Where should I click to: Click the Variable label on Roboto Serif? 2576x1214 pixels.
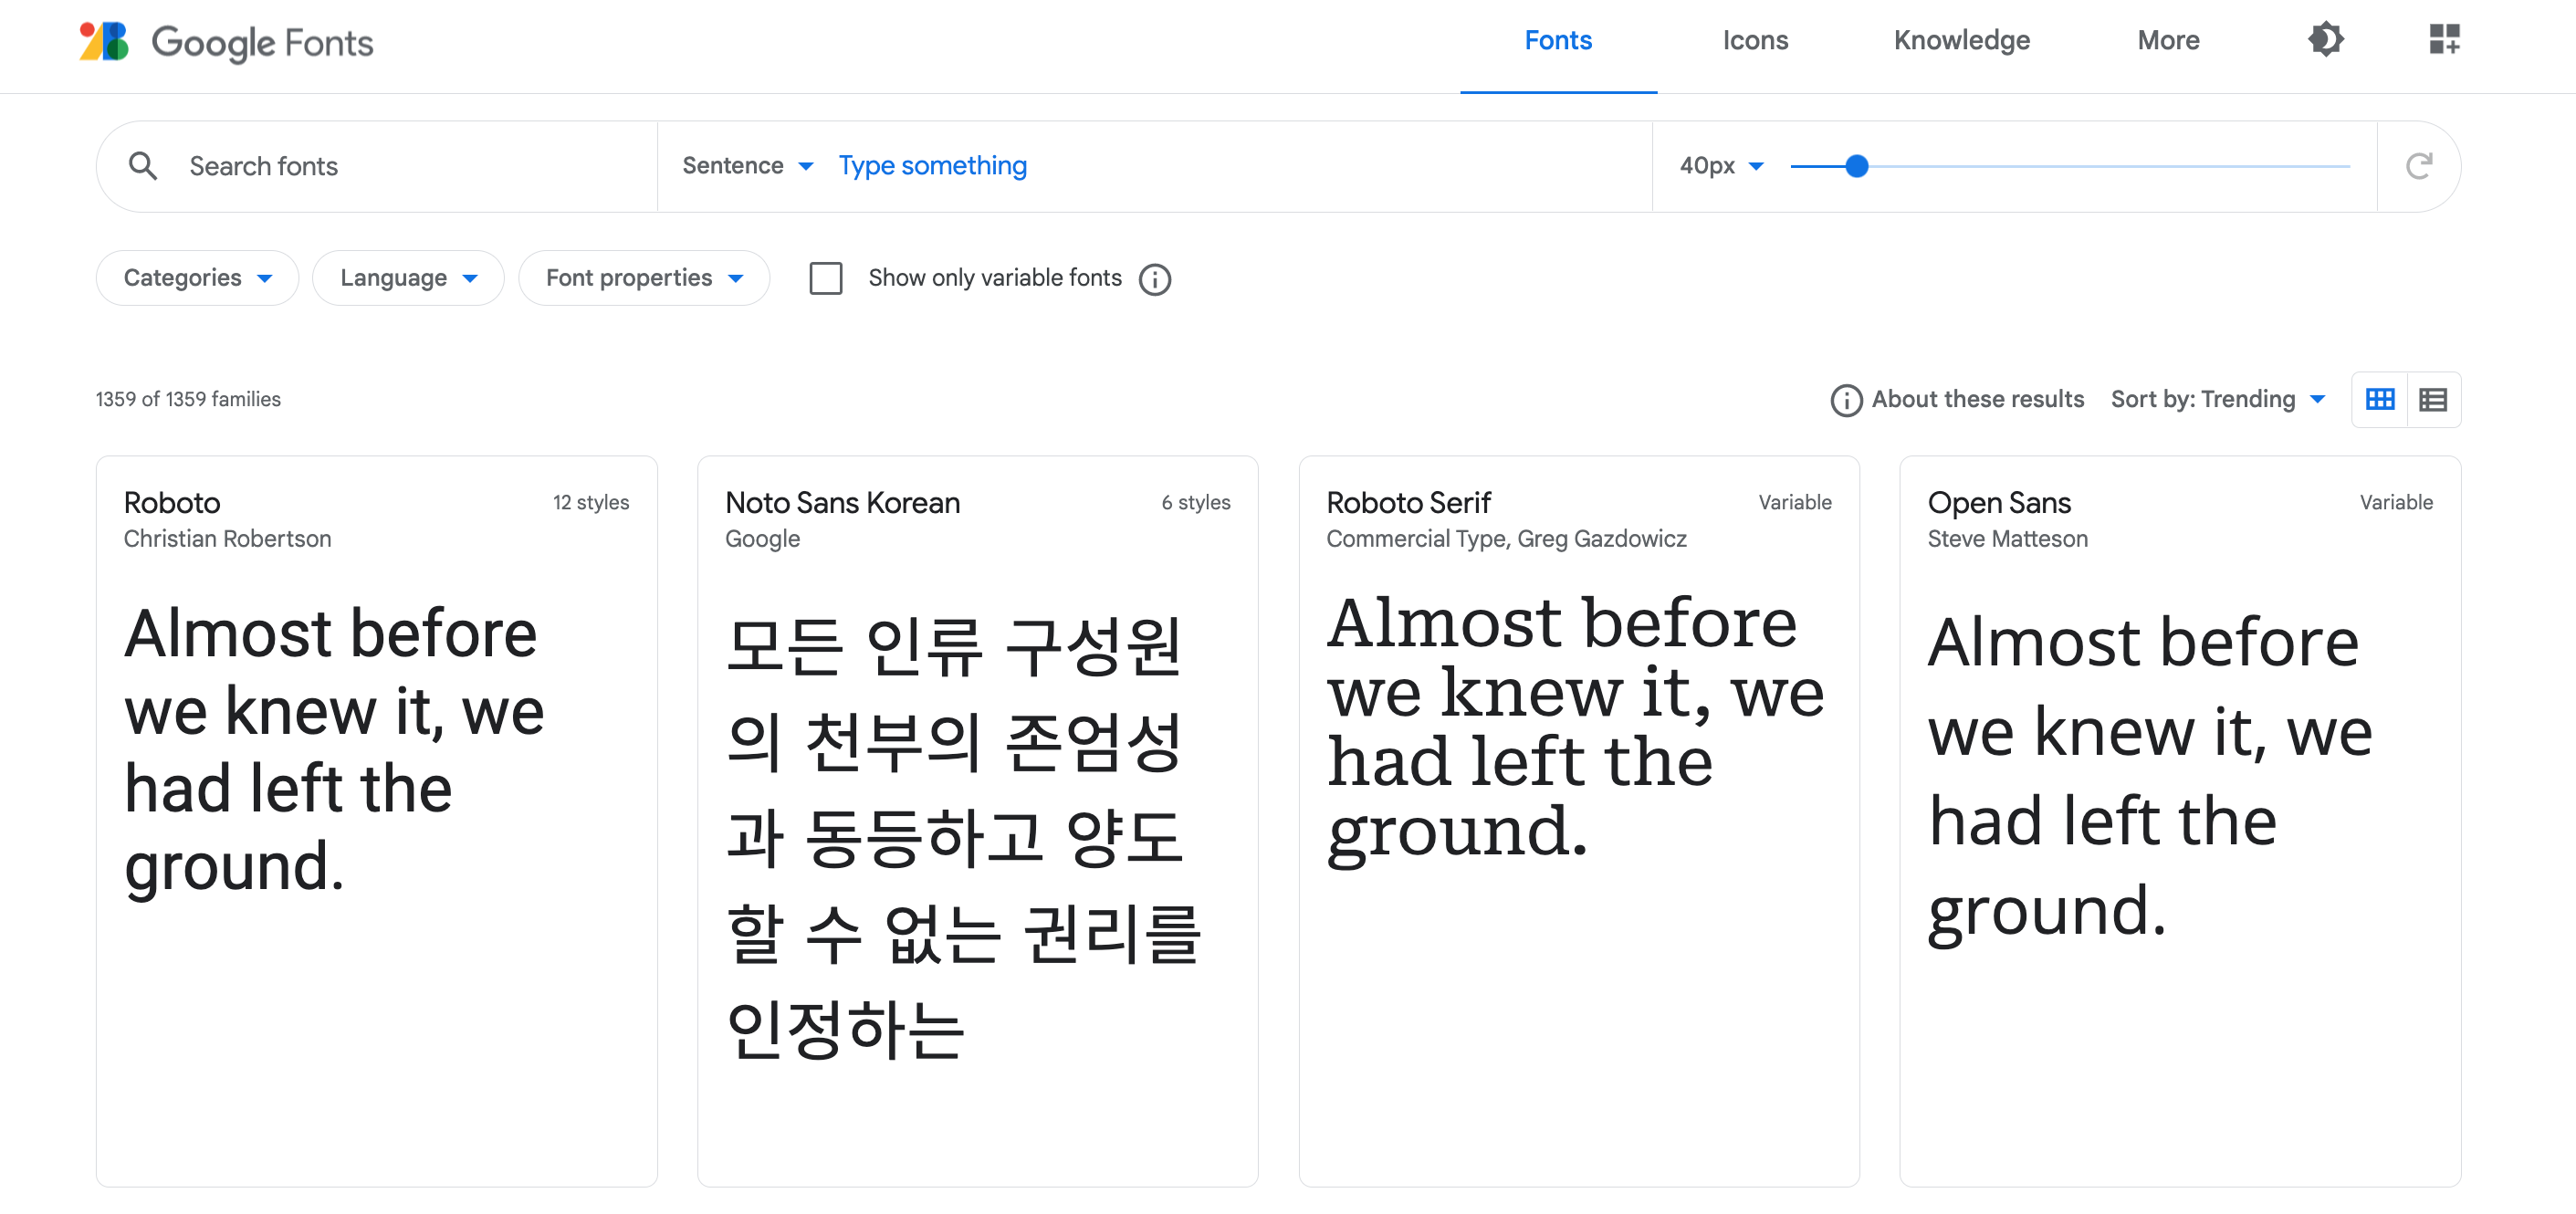click(x=1795, y=502)
